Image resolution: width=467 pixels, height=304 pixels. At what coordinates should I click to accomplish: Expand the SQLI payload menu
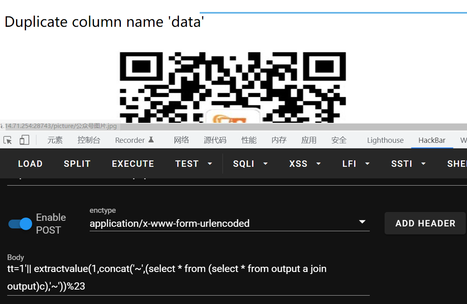(x=250, y=164)
